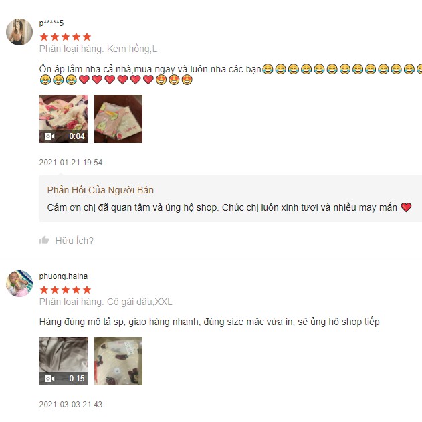Click camera icon on 0:15 video

49,379
